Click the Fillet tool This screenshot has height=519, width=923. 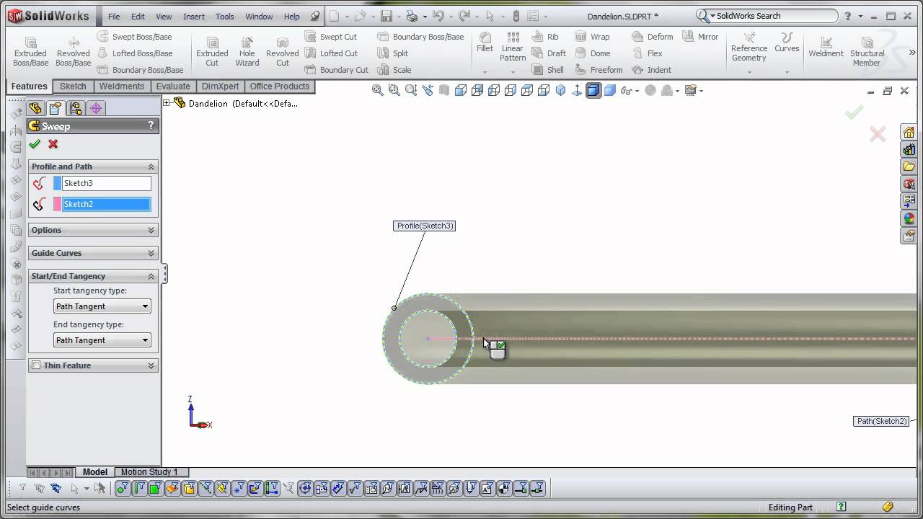(x=485, y=43)
